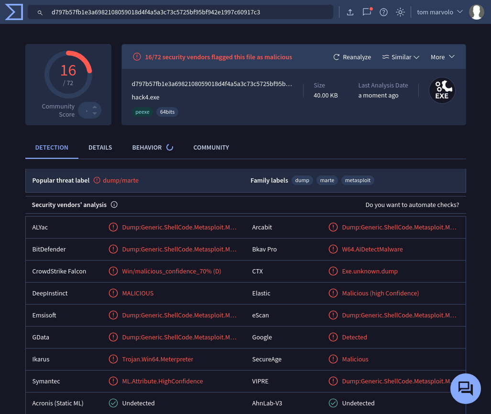Open the VirusTotal home logo

coord(14,12)
